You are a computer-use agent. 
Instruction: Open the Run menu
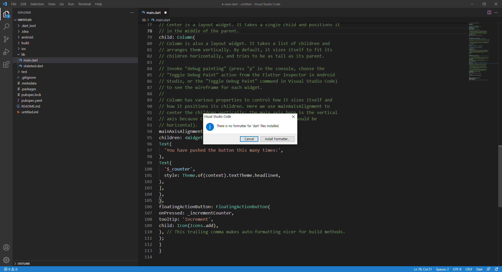71,4
